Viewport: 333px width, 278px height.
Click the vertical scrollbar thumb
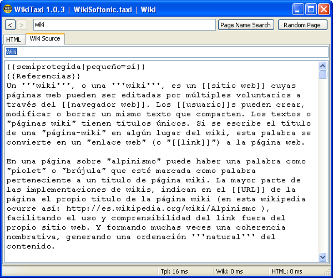[323, 75]
